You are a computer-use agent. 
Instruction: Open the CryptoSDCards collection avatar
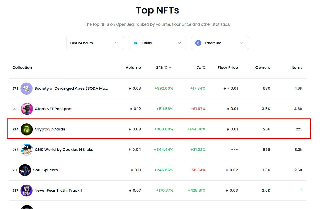(27, 129)
